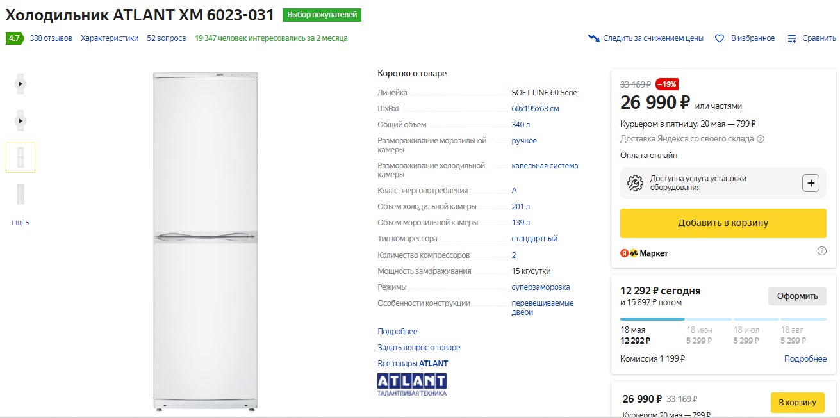Open Подробнее in the installment panel

pos(805,358)
